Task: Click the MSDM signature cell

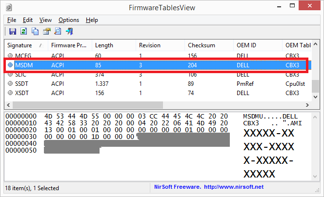Action: pyautogui.click(x=24, y=65)
